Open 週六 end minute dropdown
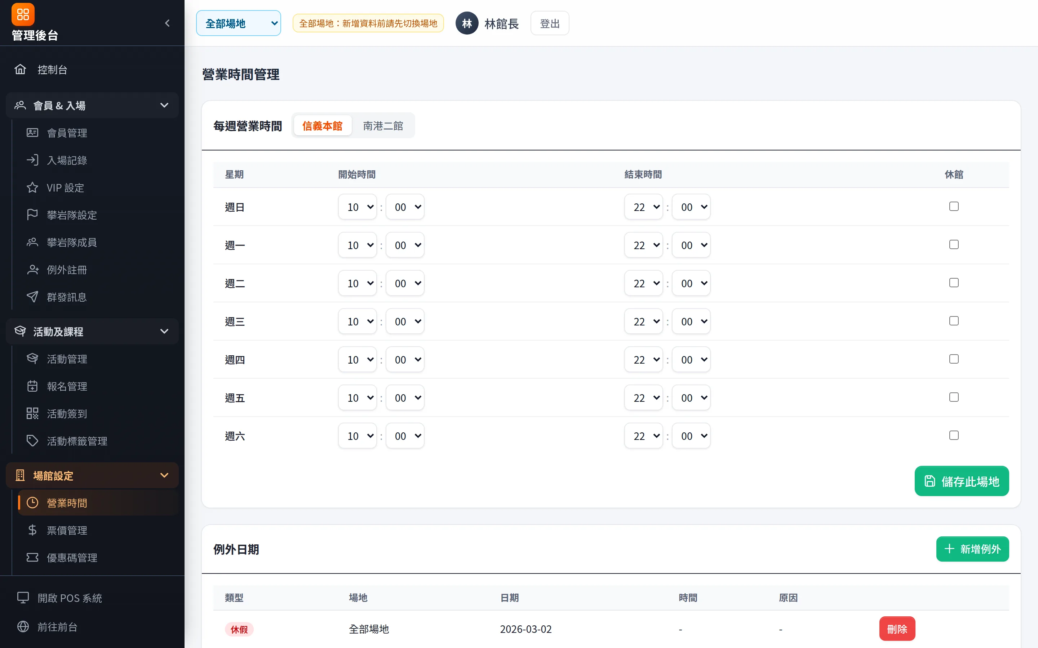 [x=691, y=436]
